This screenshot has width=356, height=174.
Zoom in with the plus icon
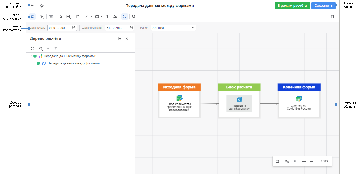(x=304, y=161)
